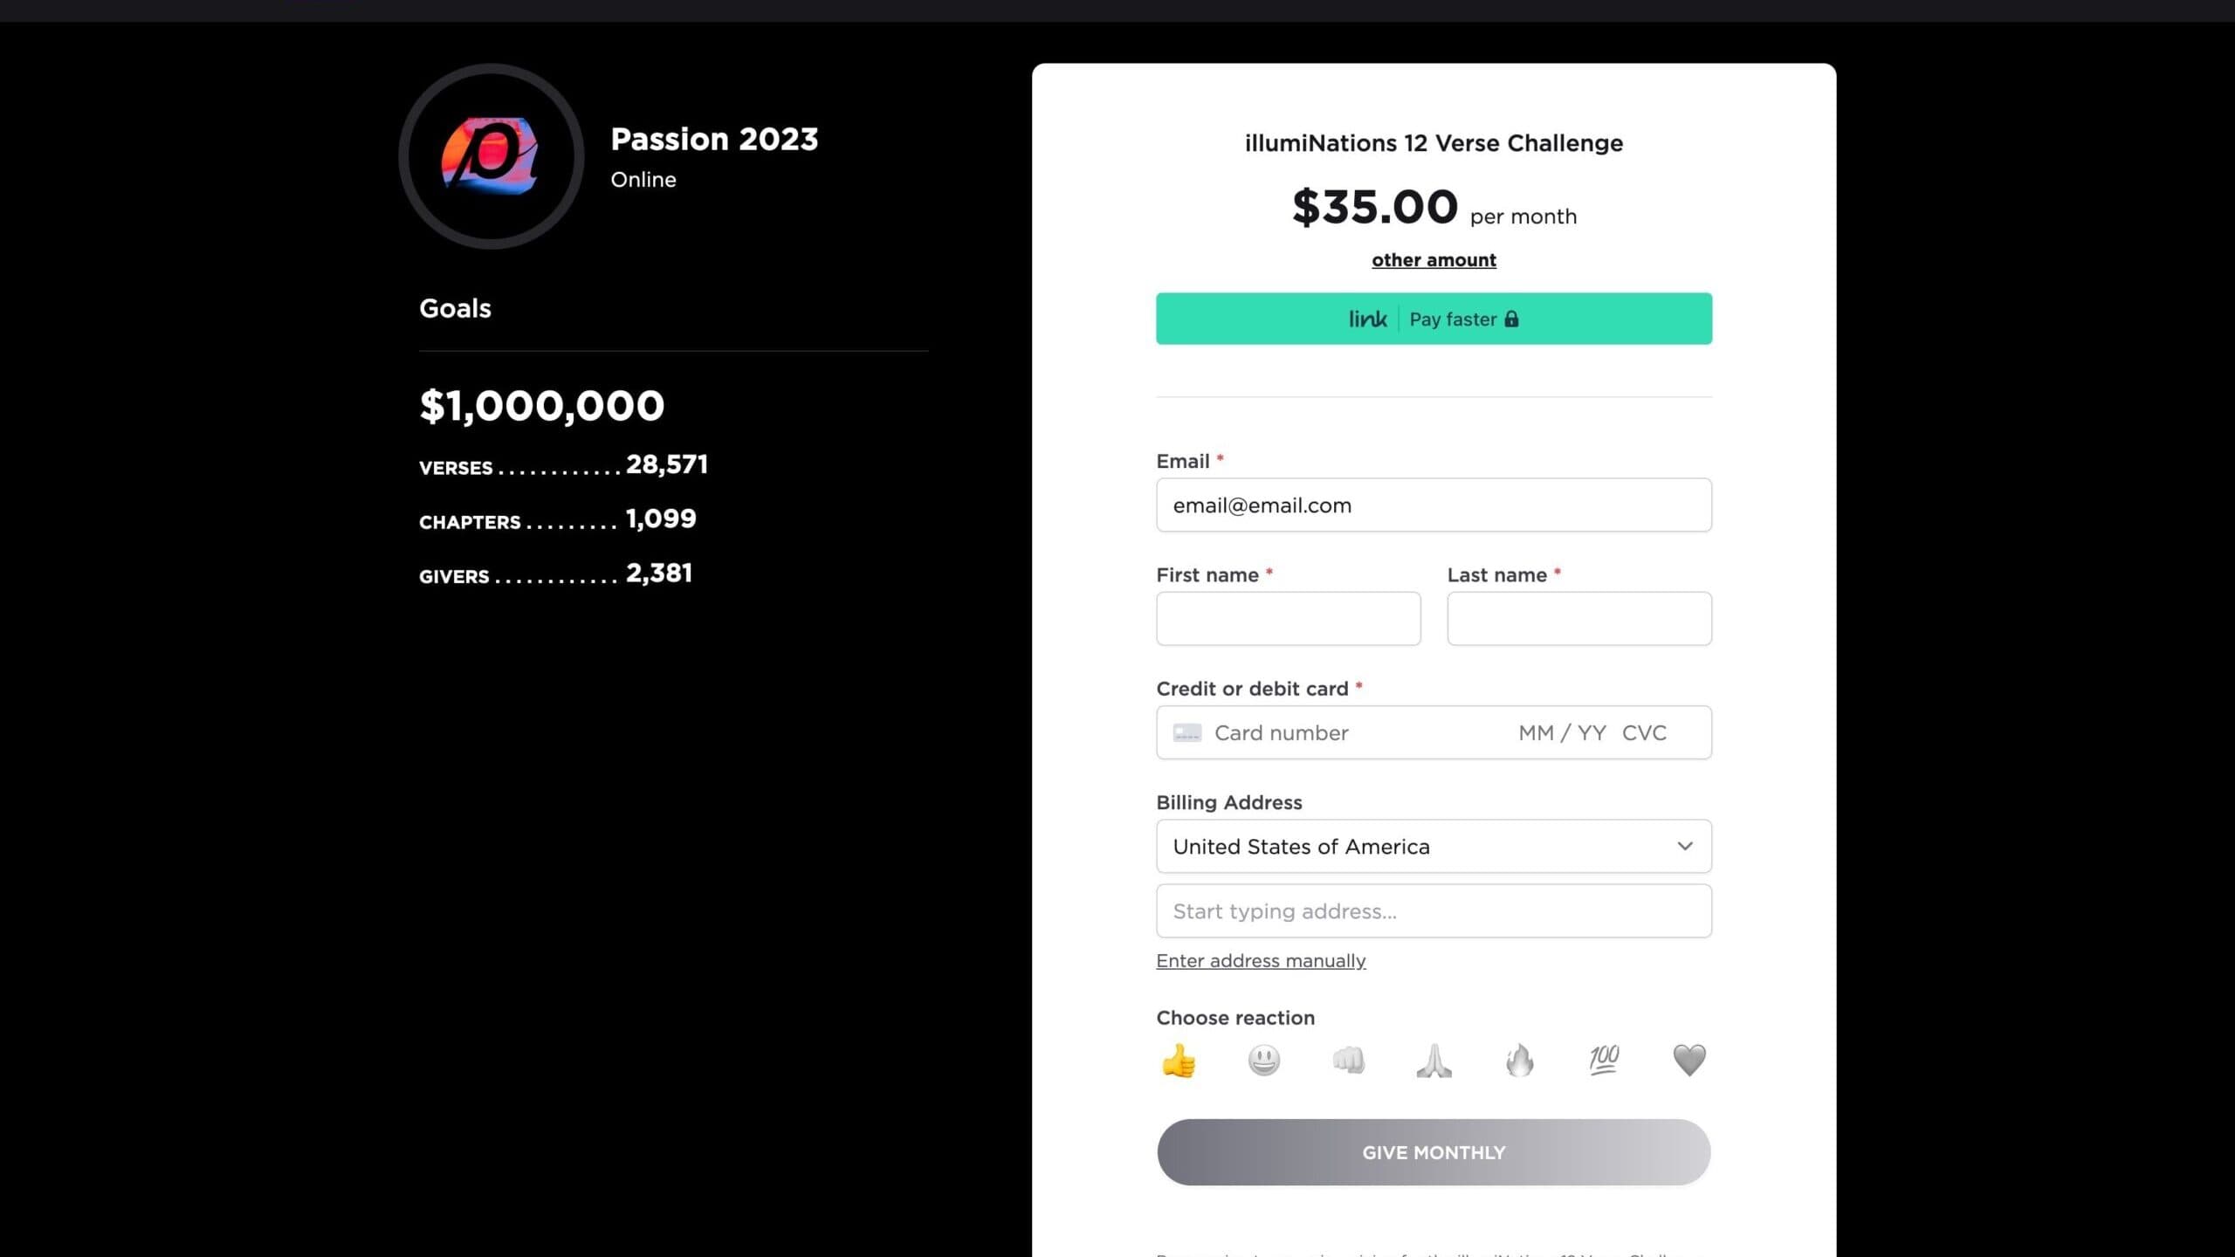Pick the fist bump reaction
Image resolution: width=2235 pixels, height=1257 pixels.
click(1348, 1060)
